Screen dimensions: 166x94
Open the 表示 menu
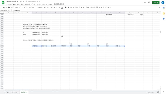point(18,4)
